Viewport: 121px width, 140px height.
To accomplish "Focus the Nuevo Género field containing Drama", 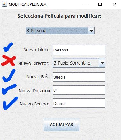I will [x=79, y=103].
